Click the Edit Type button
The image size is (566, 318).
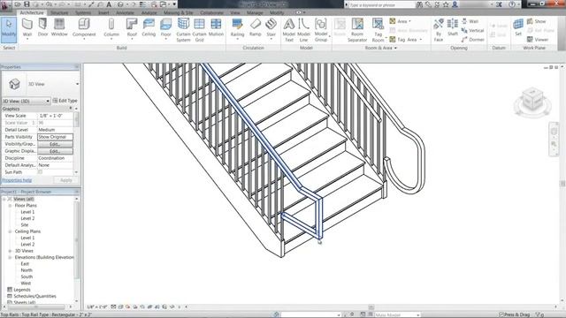point(65,101)
